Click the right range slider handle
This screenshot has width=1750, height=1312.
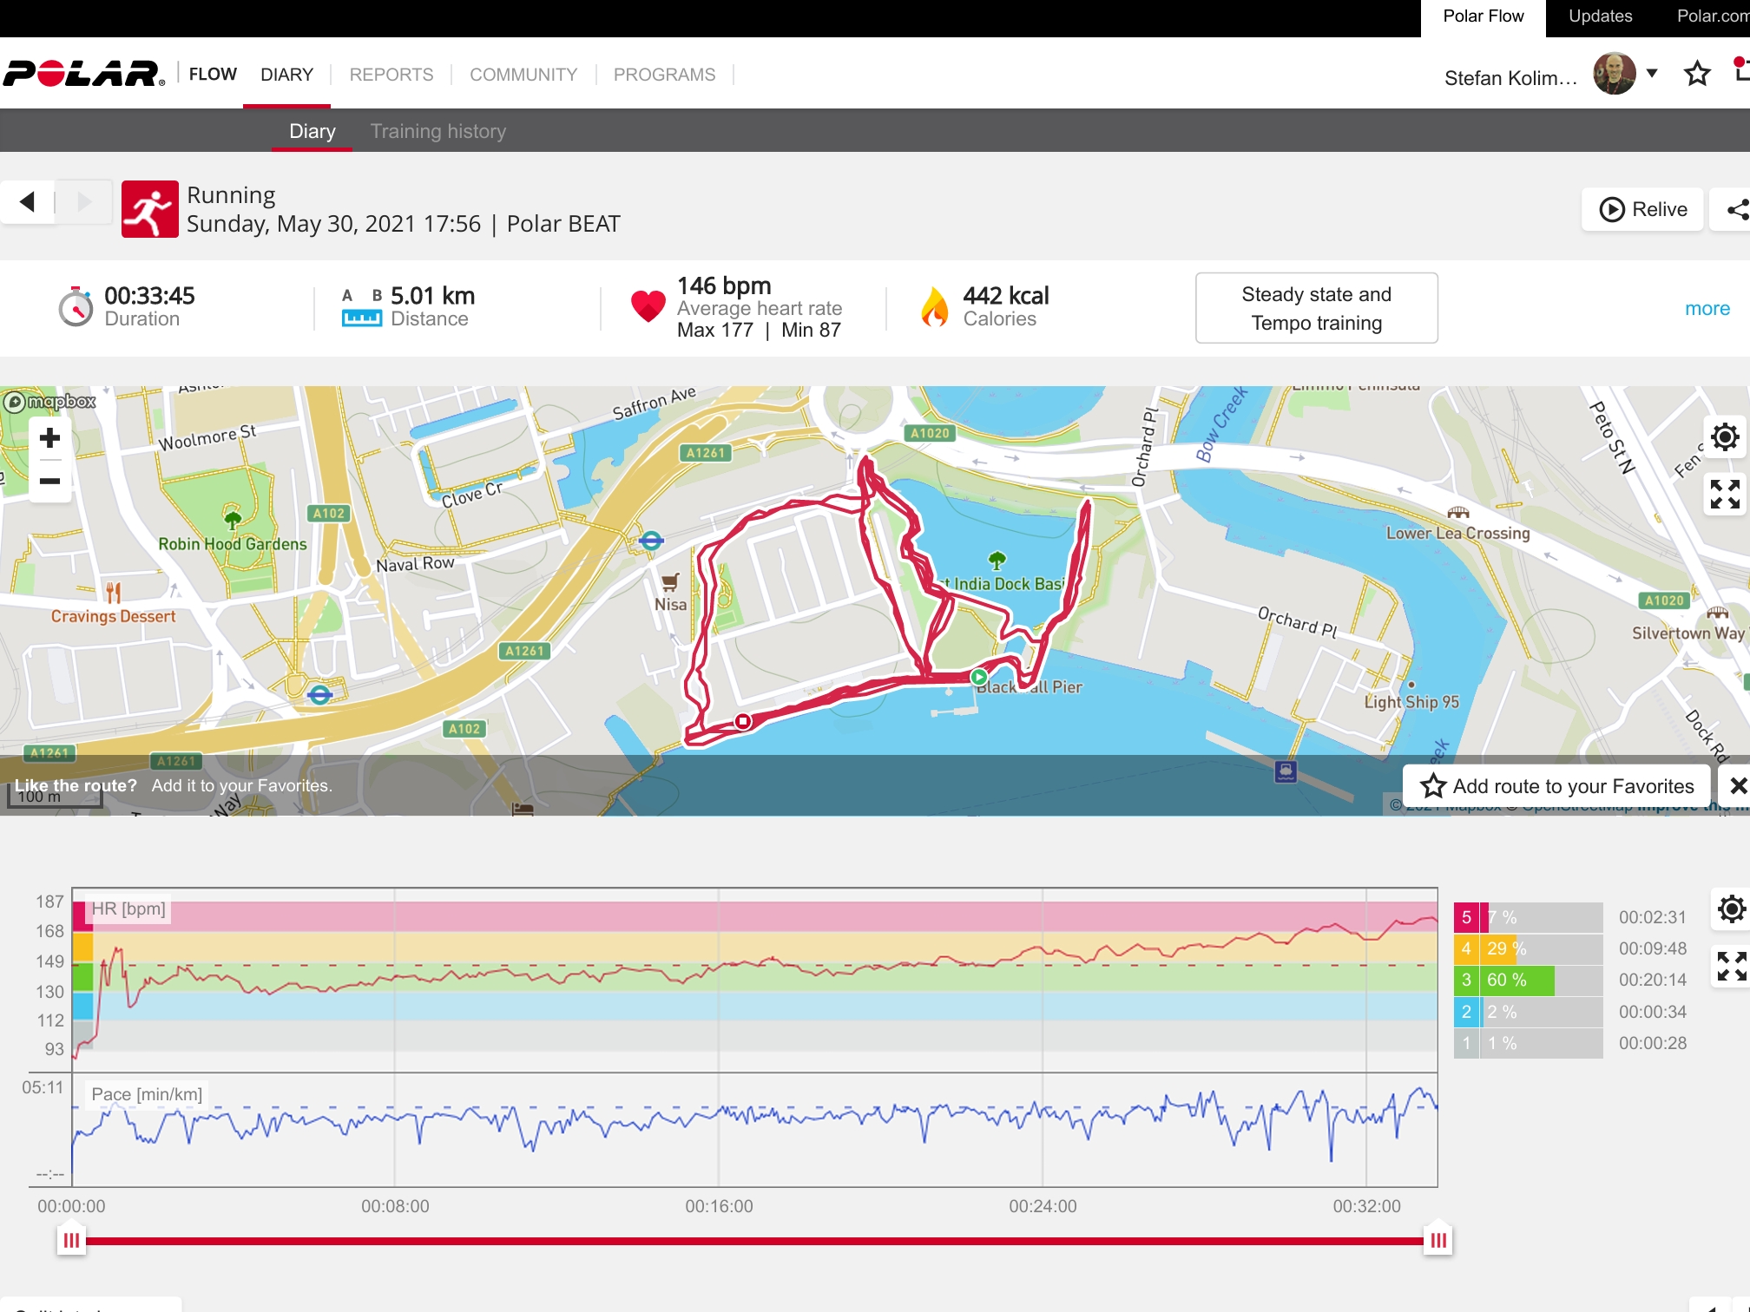(x=1438, y=1240)
